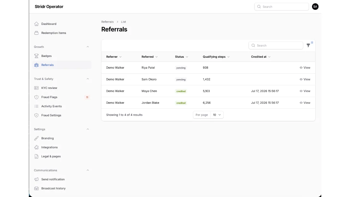
Task: Sort table by Referred column
Action: 150,57
